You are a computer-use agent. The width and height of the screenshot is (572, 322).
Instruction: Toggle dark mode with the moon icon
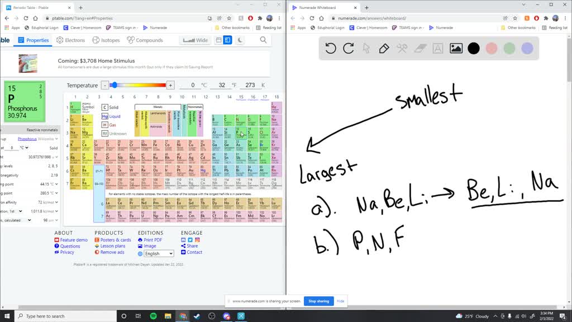click(x=240, y=40)
